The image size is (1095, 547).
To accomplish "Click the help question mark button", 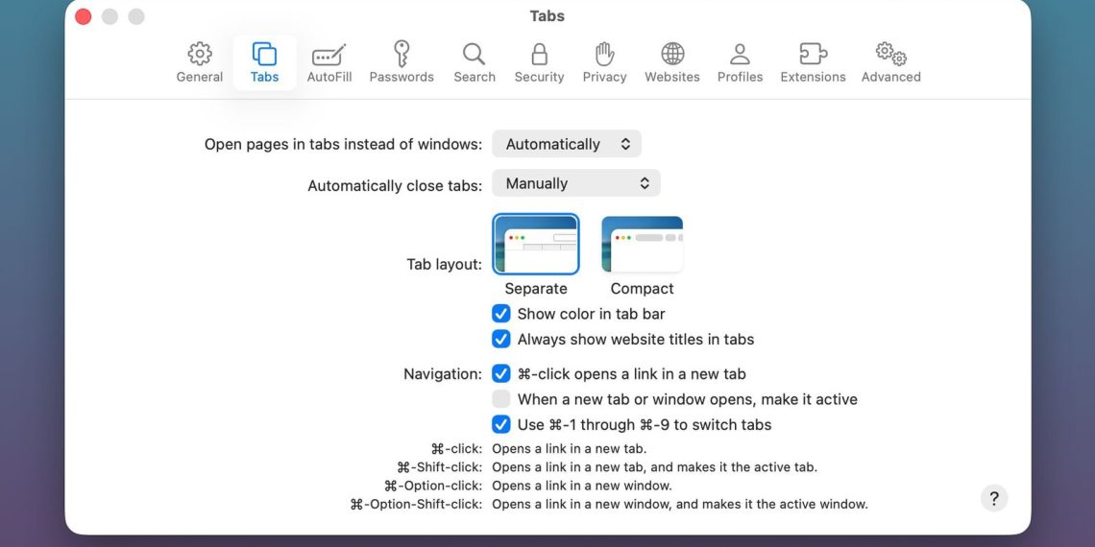I will (994, 498).
